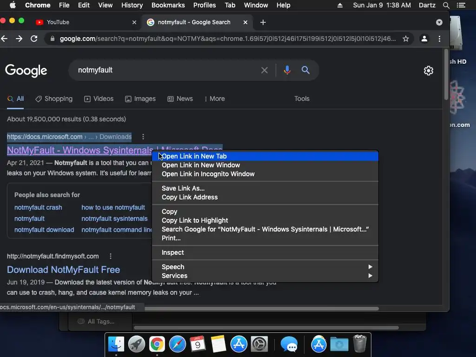476x357 pixels.
Task: Open the tab search dropdown arrow
Action: tap(439, 22)
